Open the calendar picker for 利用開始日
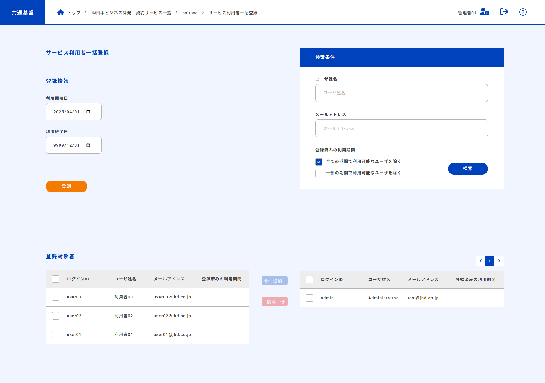Screen dimensions: 545x383 click(88, 112)
